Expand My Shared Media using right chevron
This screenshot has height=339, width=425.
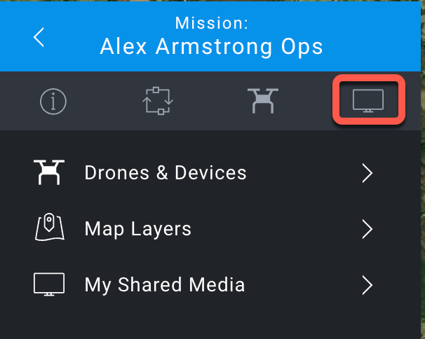coord(367,285)
